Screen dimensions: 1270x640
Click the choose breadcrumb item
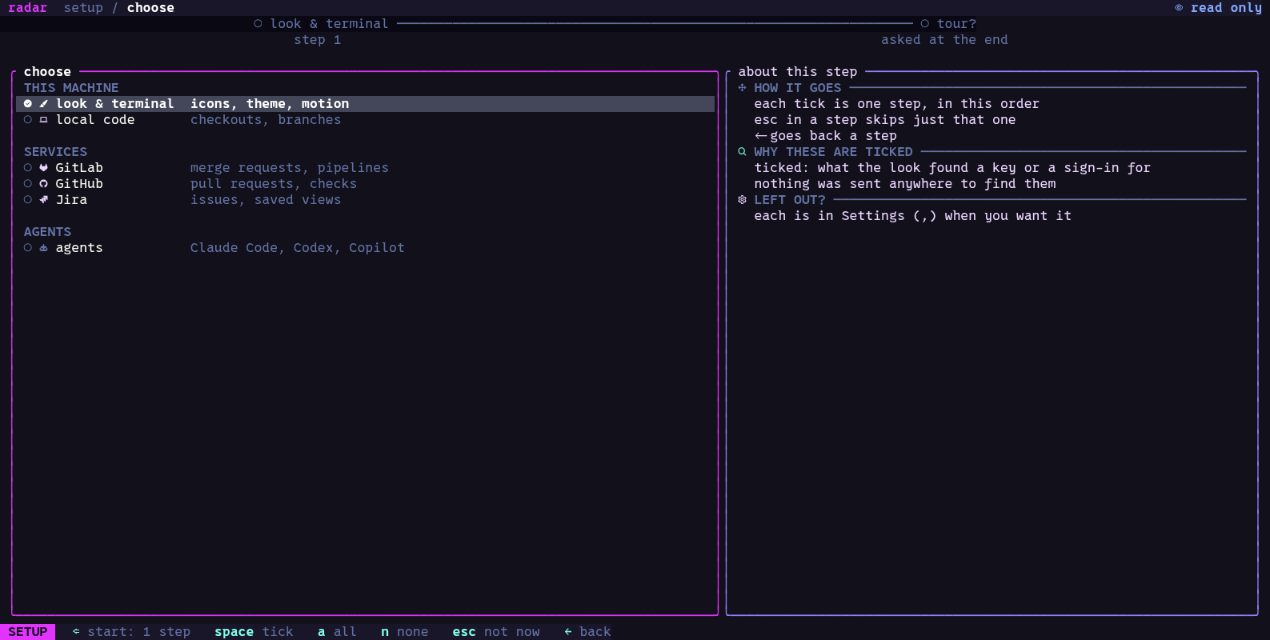[150, 8]
